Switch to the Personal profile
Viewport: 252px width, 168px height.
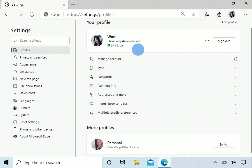click(x=224, y=144)
